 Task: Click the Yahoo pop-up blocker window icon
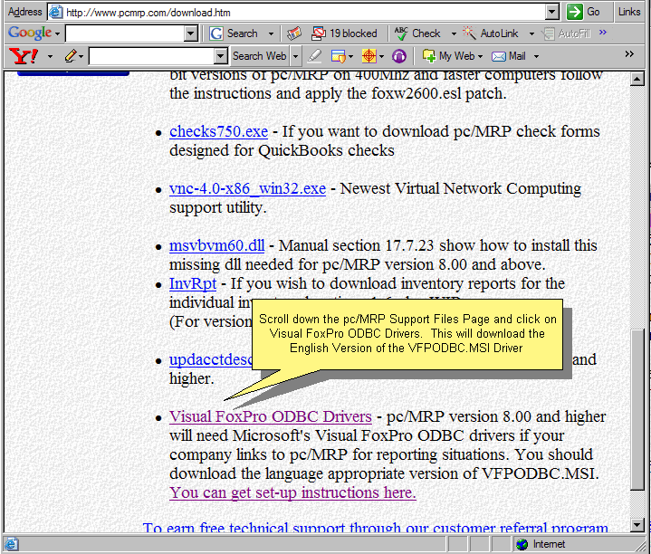point(339,56)
